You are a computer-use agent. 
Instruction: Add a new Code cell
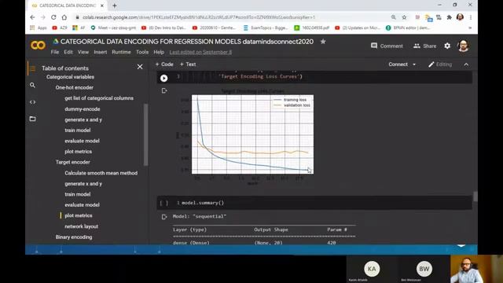pyautogui.click(x=164, y=64)
